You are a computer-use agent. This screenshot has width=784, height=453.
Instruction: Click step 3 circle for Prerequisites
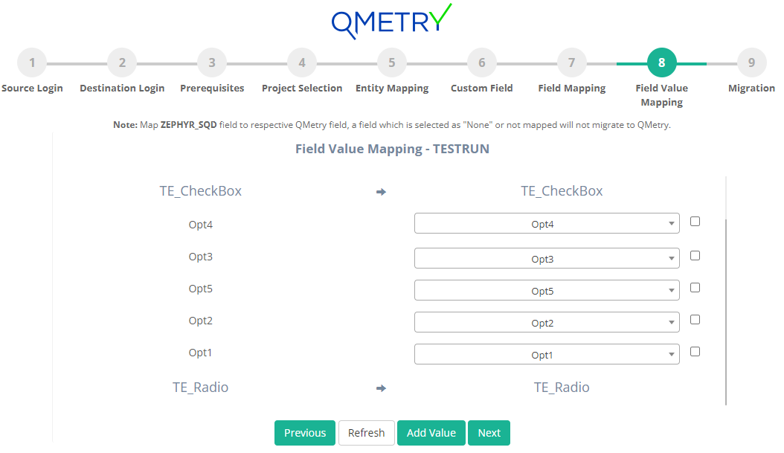tap(212, 63)
